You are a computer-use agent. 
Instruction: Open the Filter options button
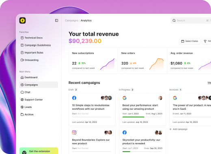207,41
